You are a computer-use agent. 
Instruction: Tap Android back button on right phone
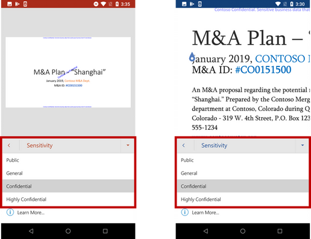(x=206, y=231)
